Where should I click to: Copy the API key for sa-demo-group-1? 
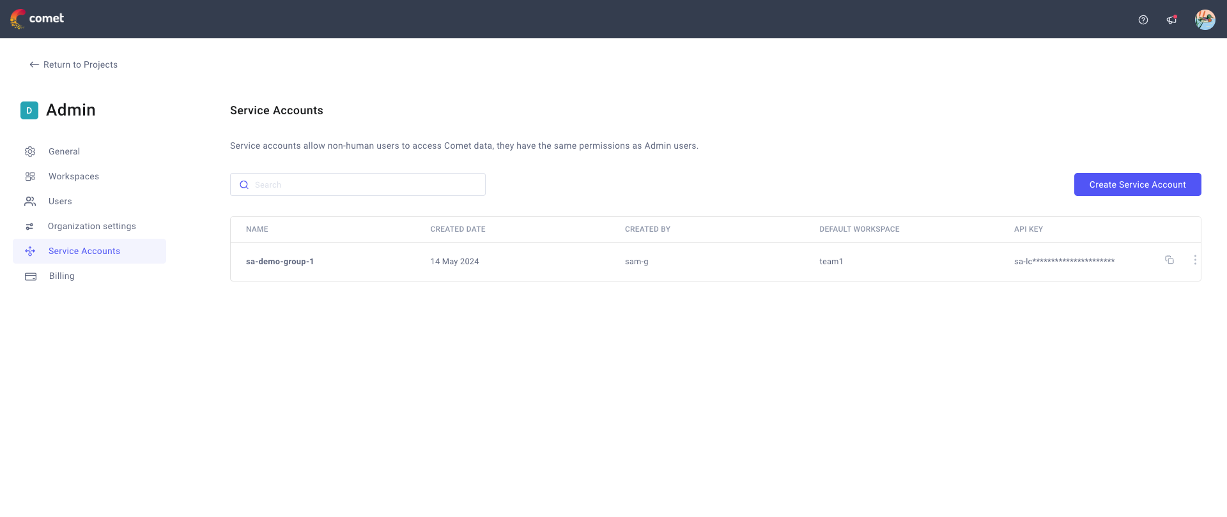(1169, 260)
